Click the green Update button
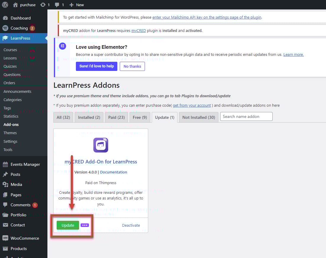This screenshot has height=258, width=326. tap(68, 225)
